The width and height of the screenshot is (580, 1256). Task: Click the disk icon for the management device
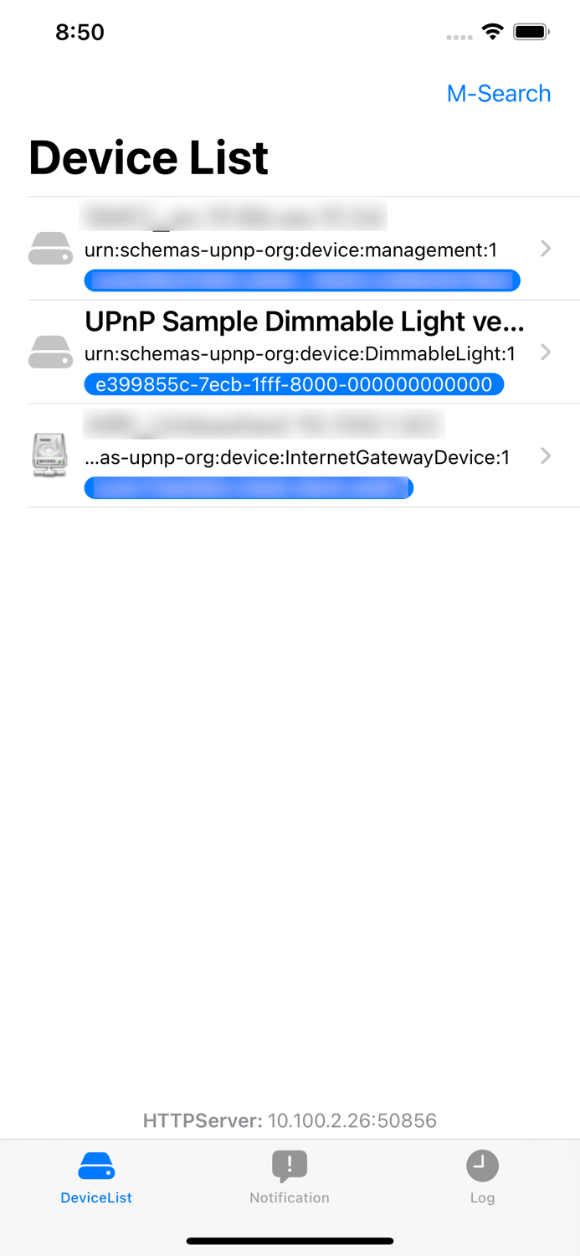49,248
